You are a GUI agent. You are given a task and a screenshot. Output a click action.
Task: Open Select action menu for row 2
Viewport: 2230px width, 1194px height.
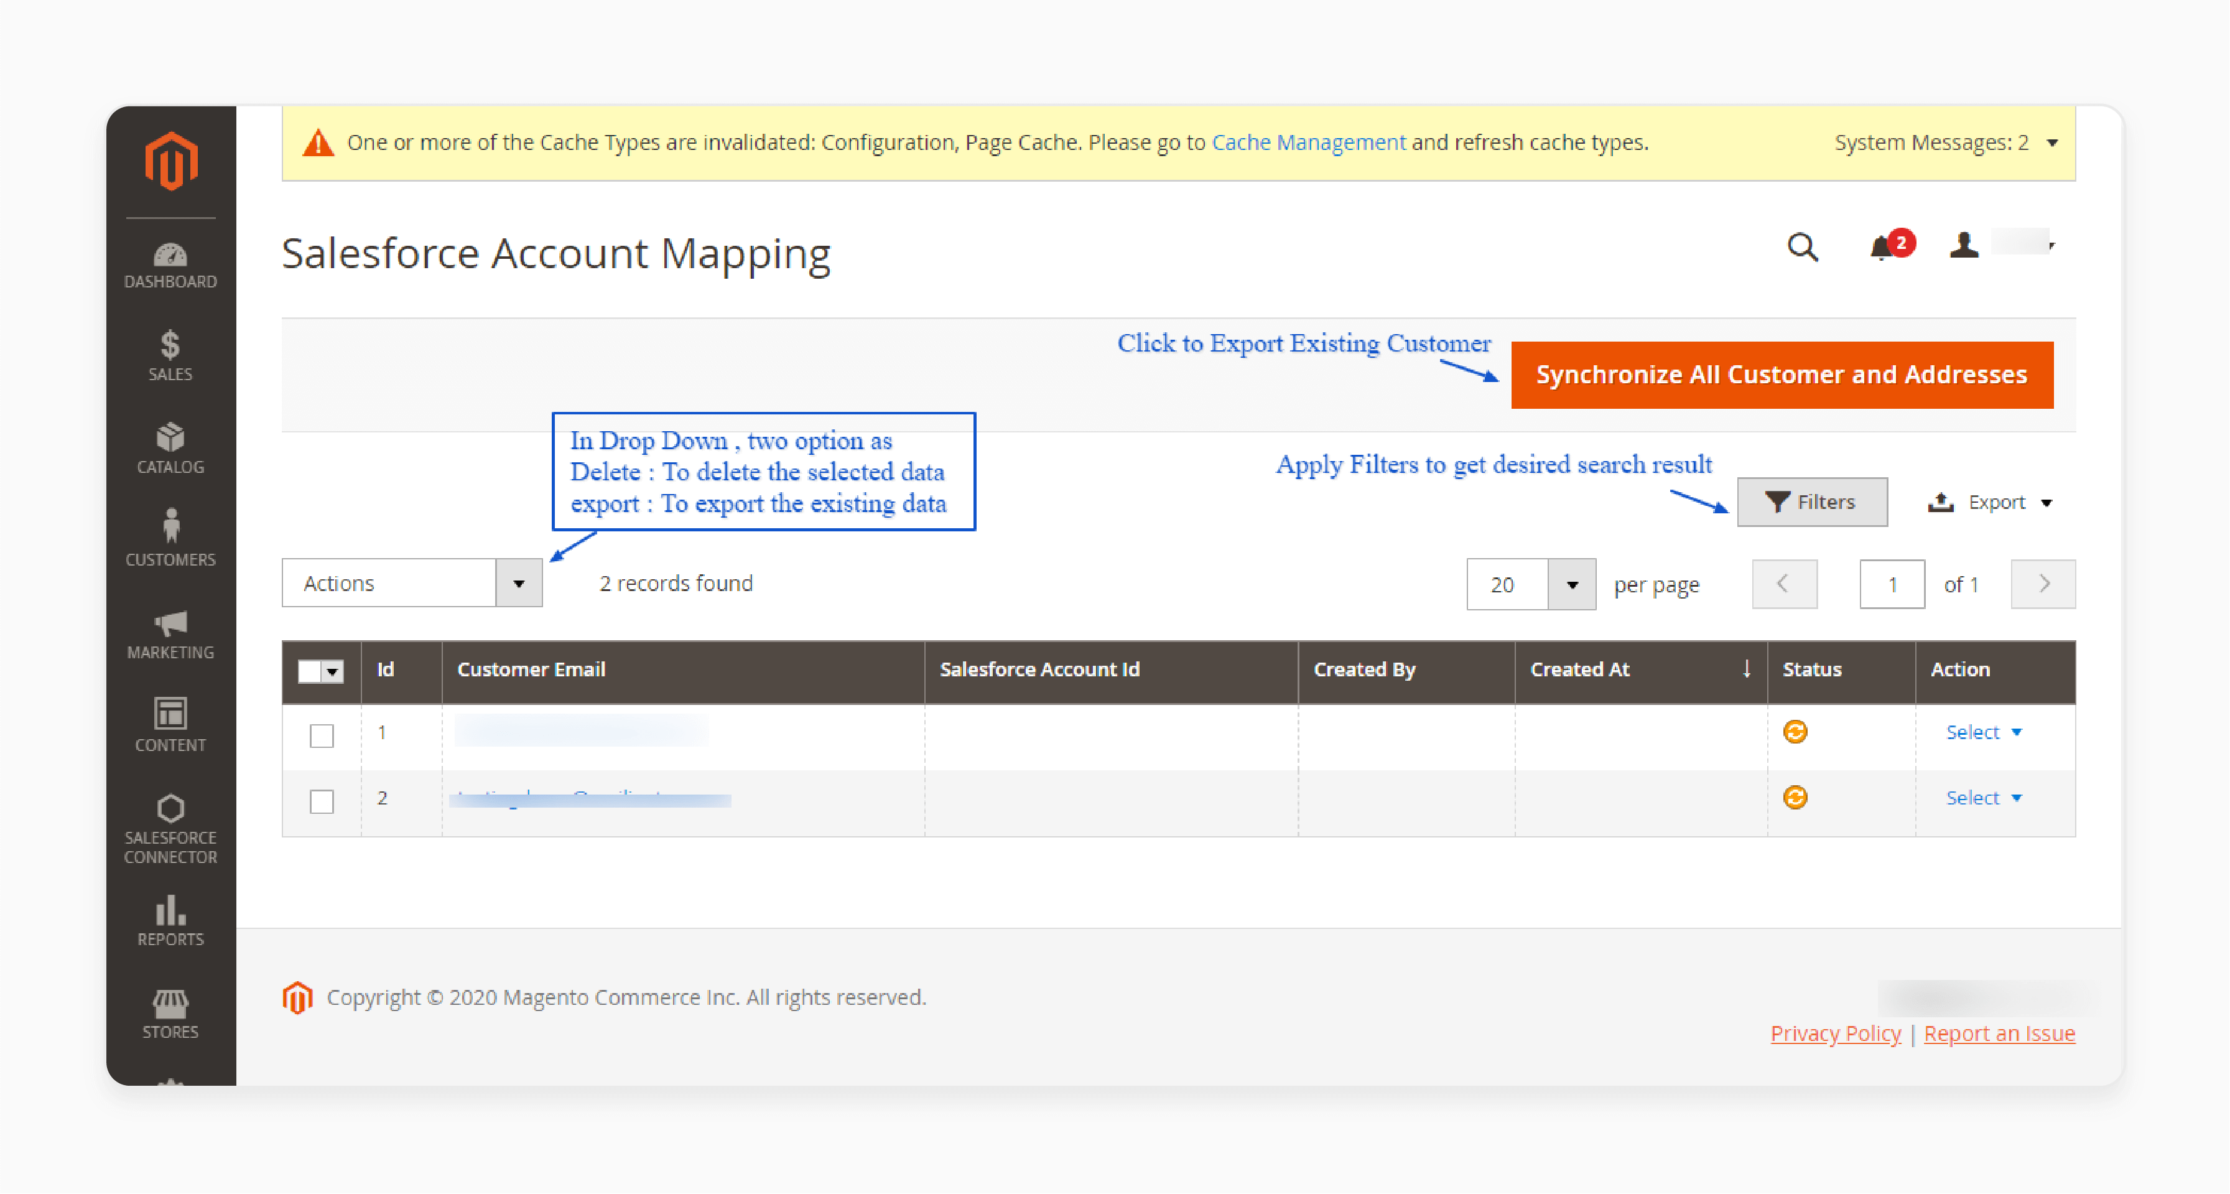coord(1983,798)
